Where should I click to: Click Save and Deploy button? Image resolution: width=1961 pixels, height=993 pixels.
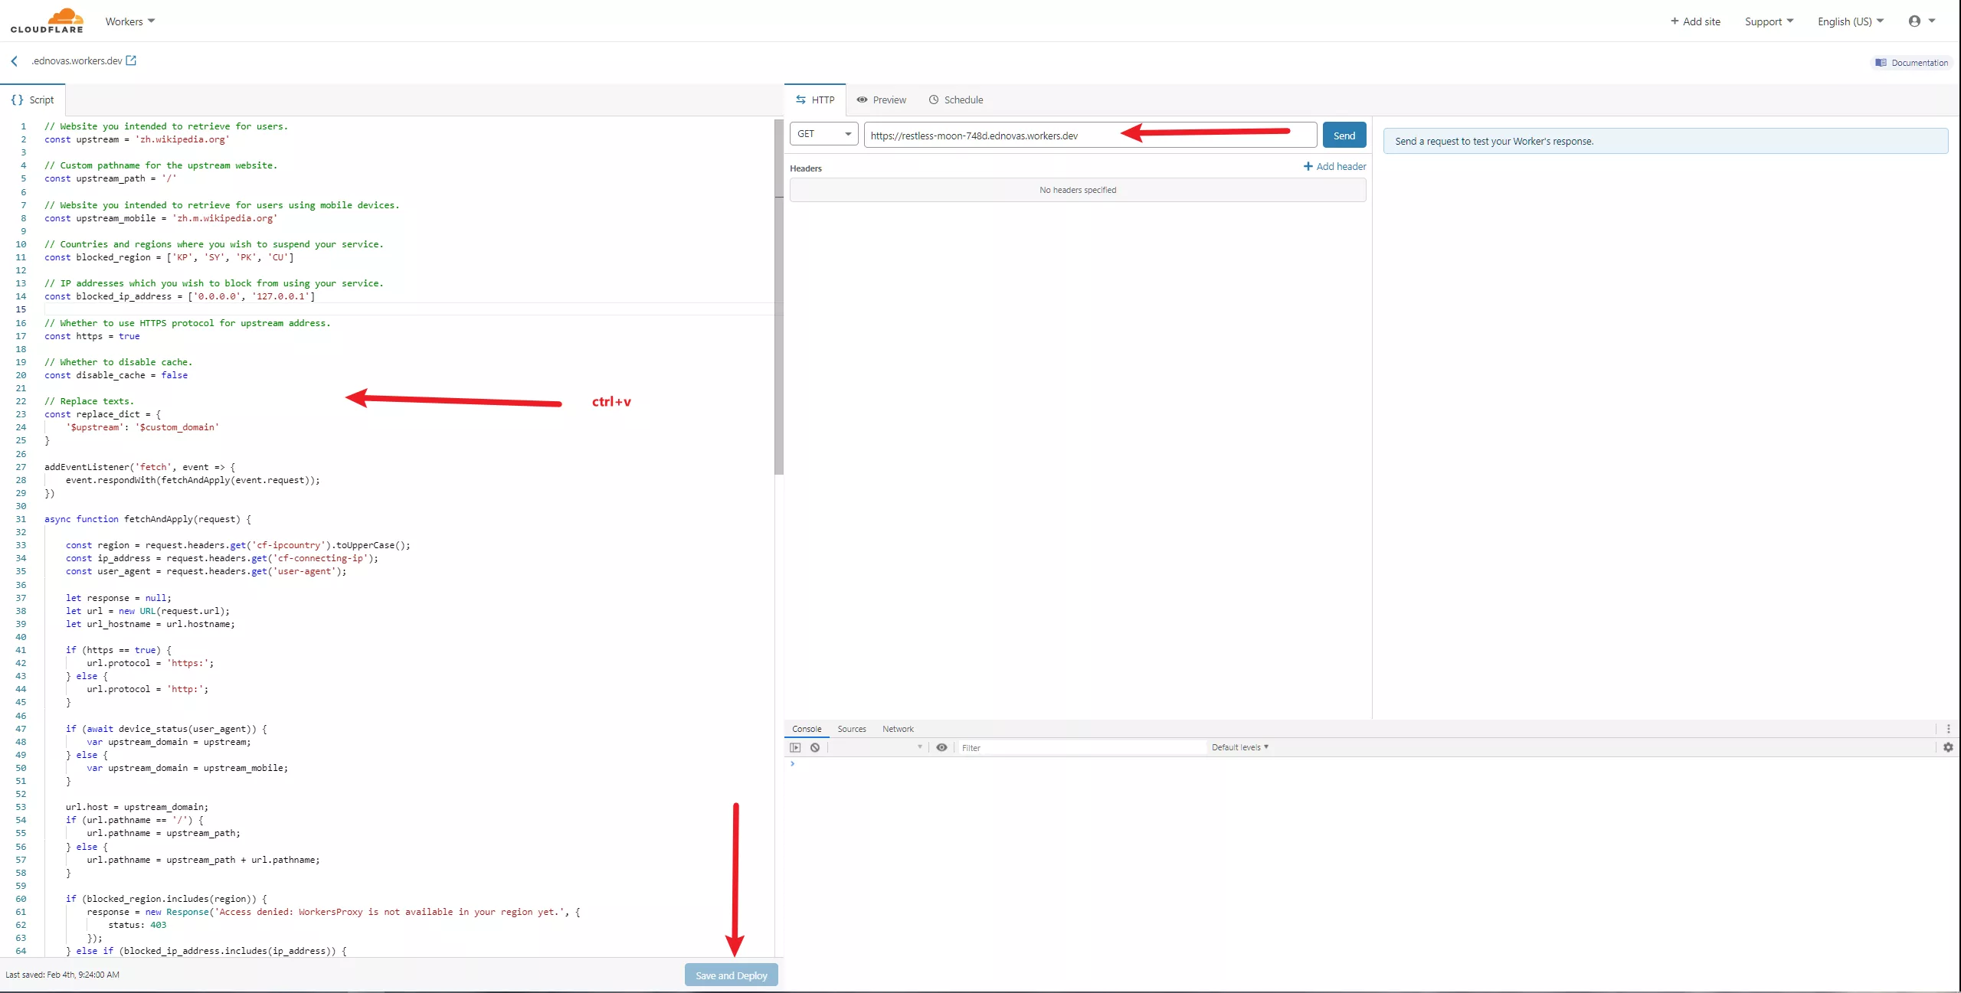coord(731,975)
